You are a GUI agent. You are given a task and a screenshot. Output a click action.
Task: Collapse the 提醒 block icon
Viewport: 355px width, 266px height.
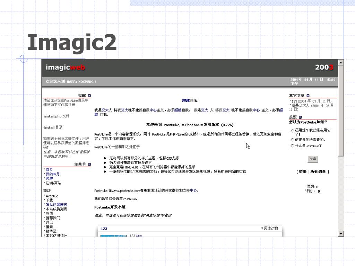89,96
